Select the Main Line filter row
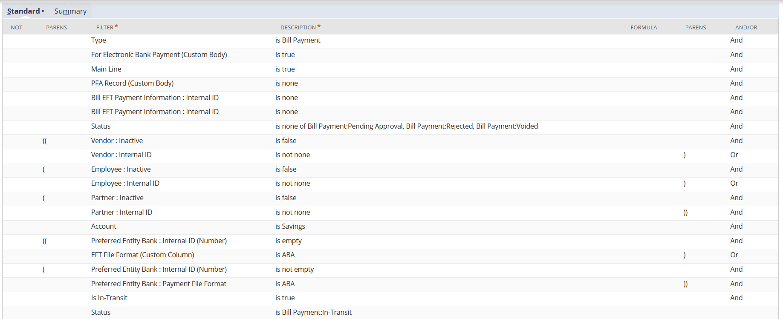 [x=390, y=69]
